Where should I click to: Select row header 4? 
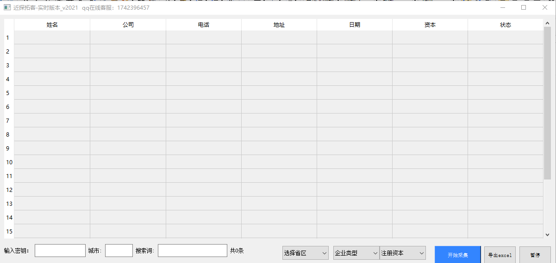(9, 79)
